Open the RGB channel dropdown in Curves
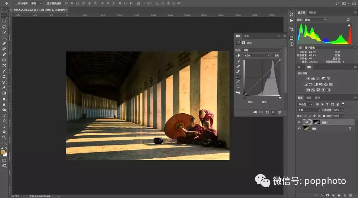 pyautogui.click(x=257, y=56)
